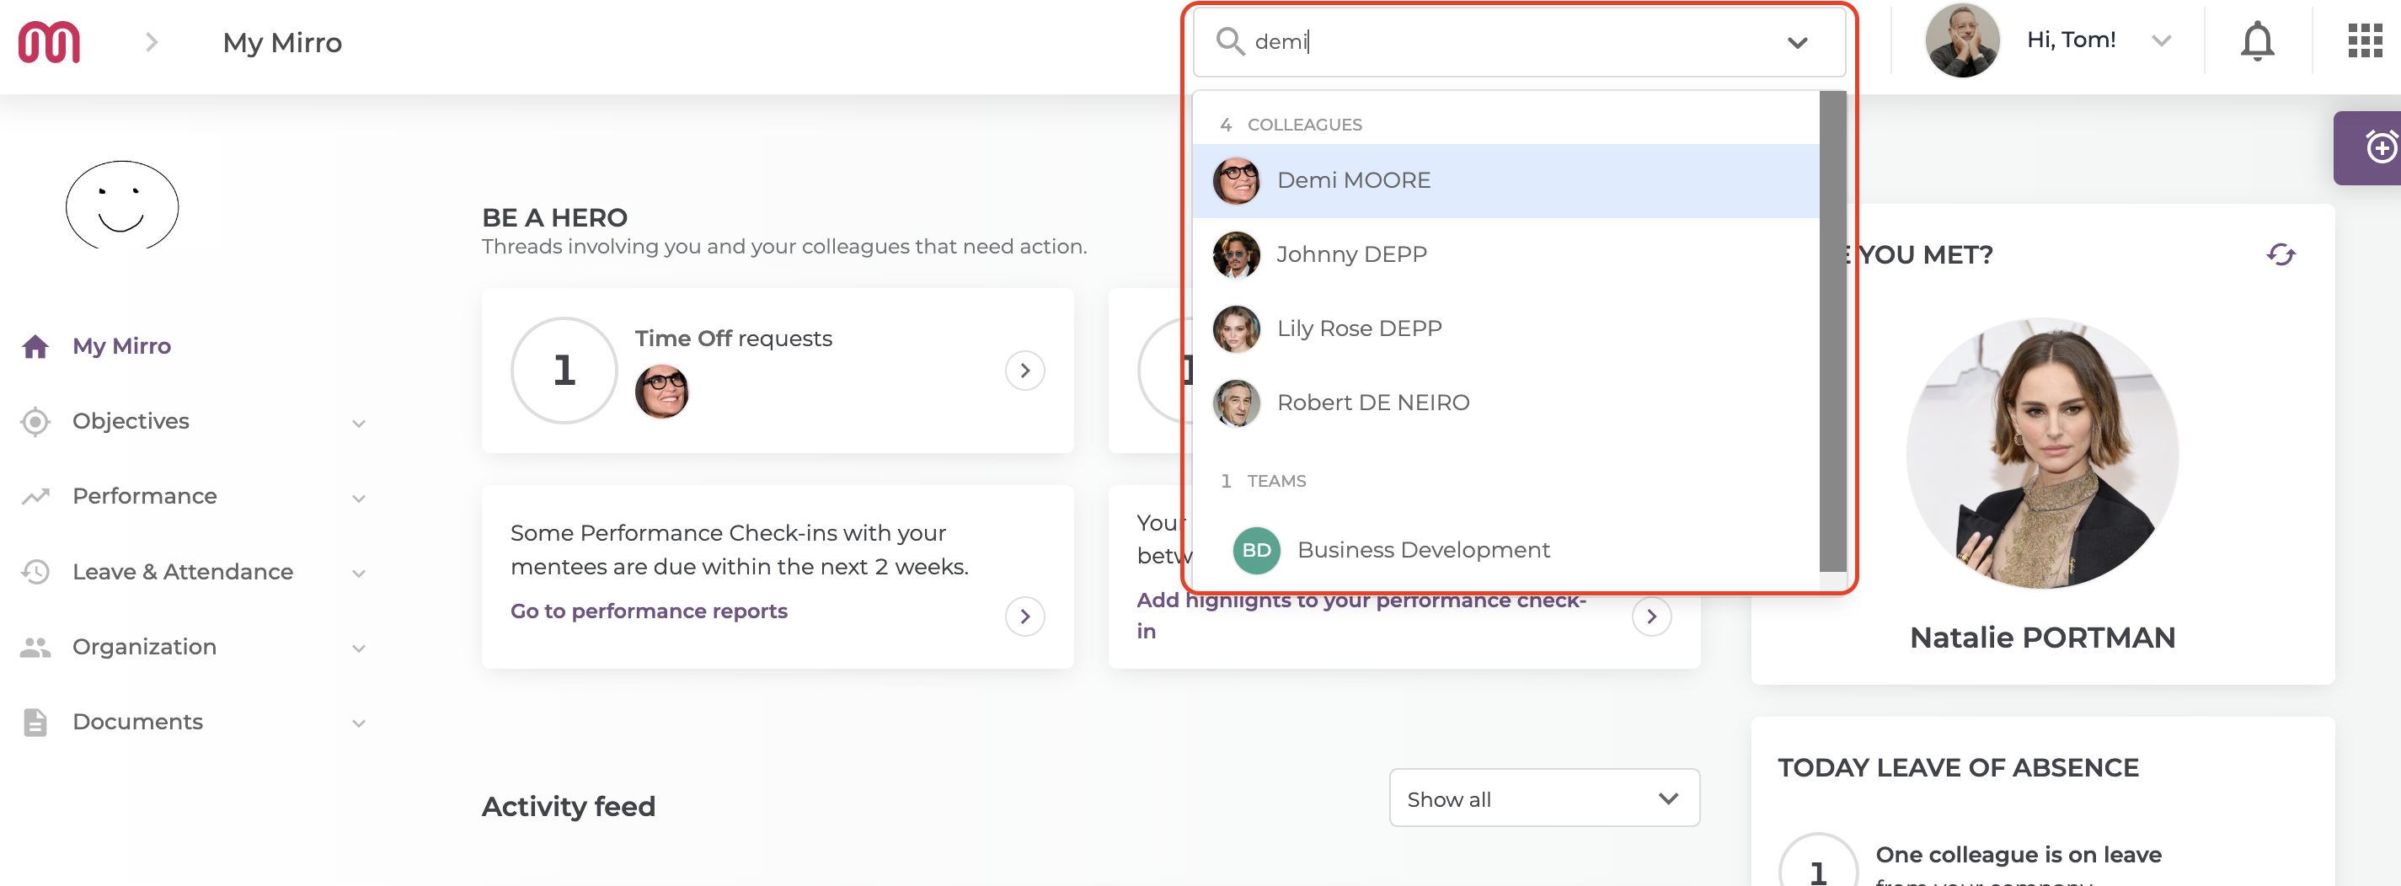Click avatar under Time Off requests
Viewport: 2401px width, 886px height.
[x=662, y=392]
